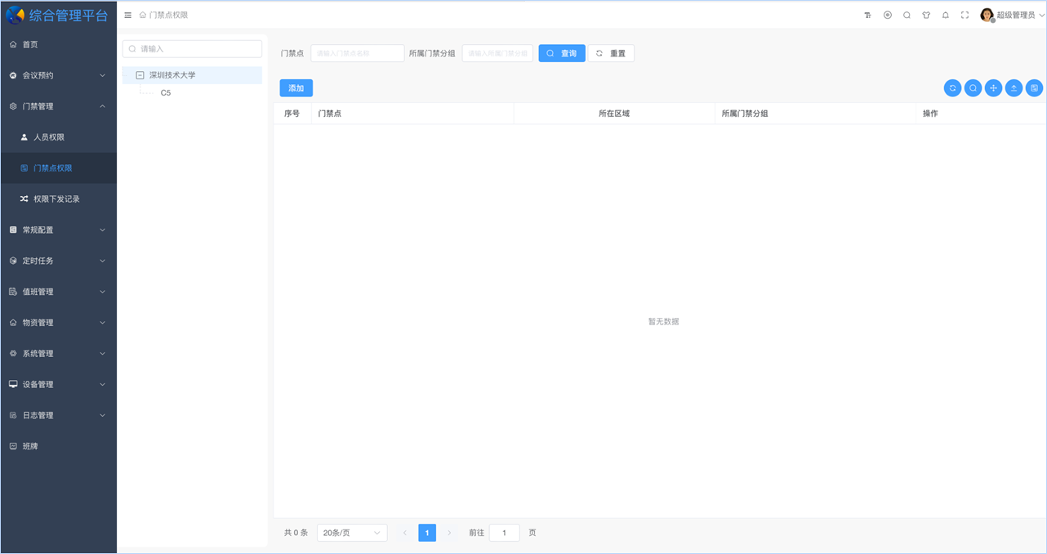Open 权限下发记录 from the sidebar

pos(56,199)
